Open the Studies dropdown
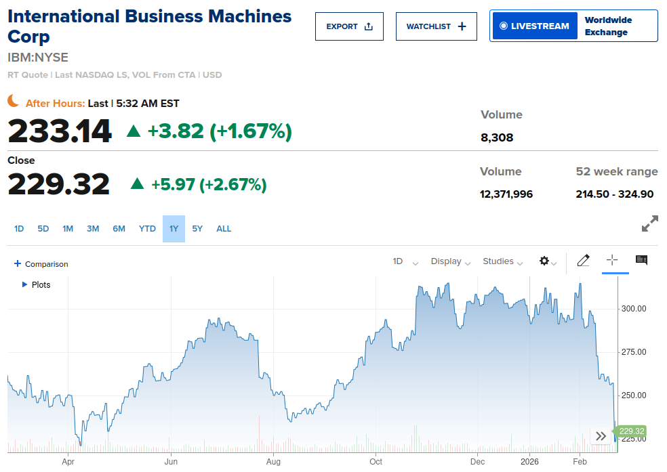This screenshot has height=472, width=667. click(x=502, y=261)
